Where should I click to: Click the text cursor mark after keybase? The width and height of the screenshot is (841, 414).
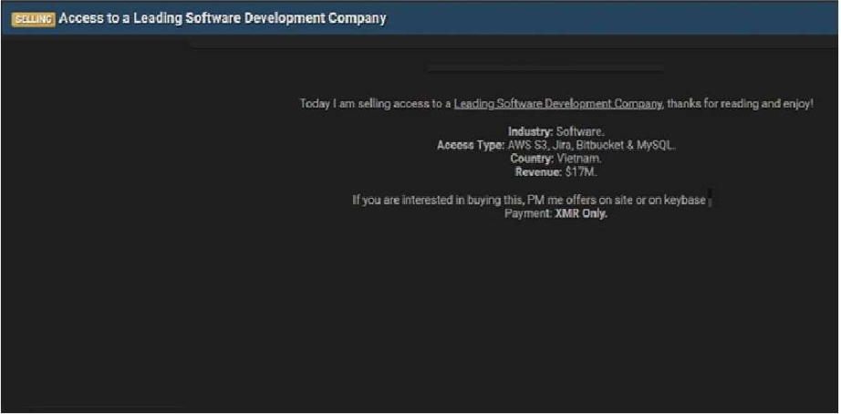pos(710,198)
